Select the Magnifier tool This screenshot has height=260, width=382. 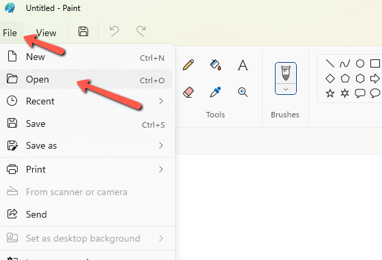point(243,92)
